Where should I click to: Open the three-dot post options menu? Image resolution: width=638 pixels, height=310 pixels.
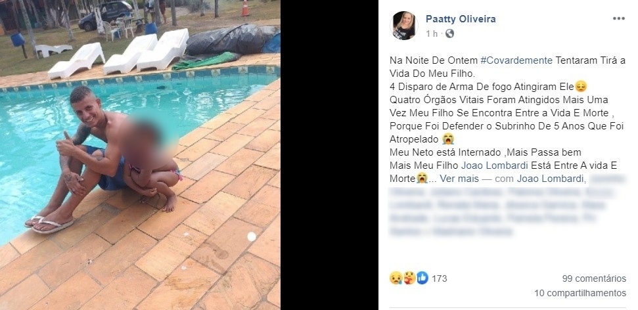tap(618, 18)
